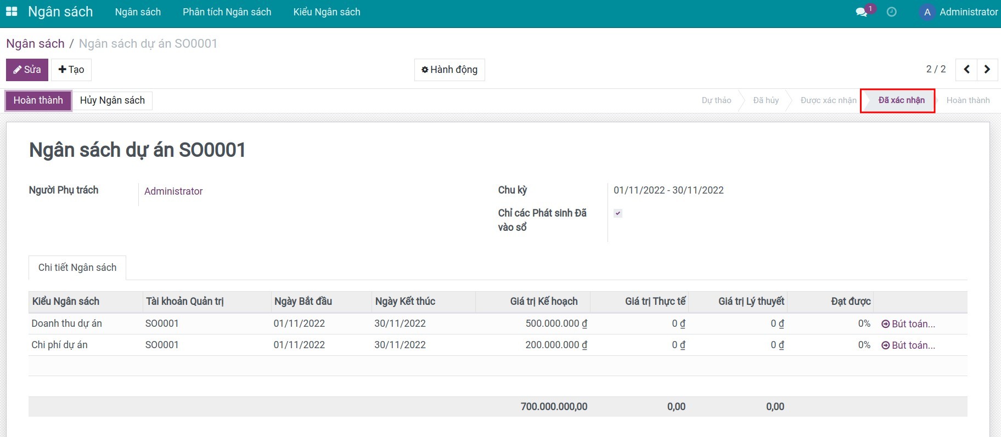This screenshot has height=437, width=1001.
Task: Go to next record arrow
Action: pos(987,69)
